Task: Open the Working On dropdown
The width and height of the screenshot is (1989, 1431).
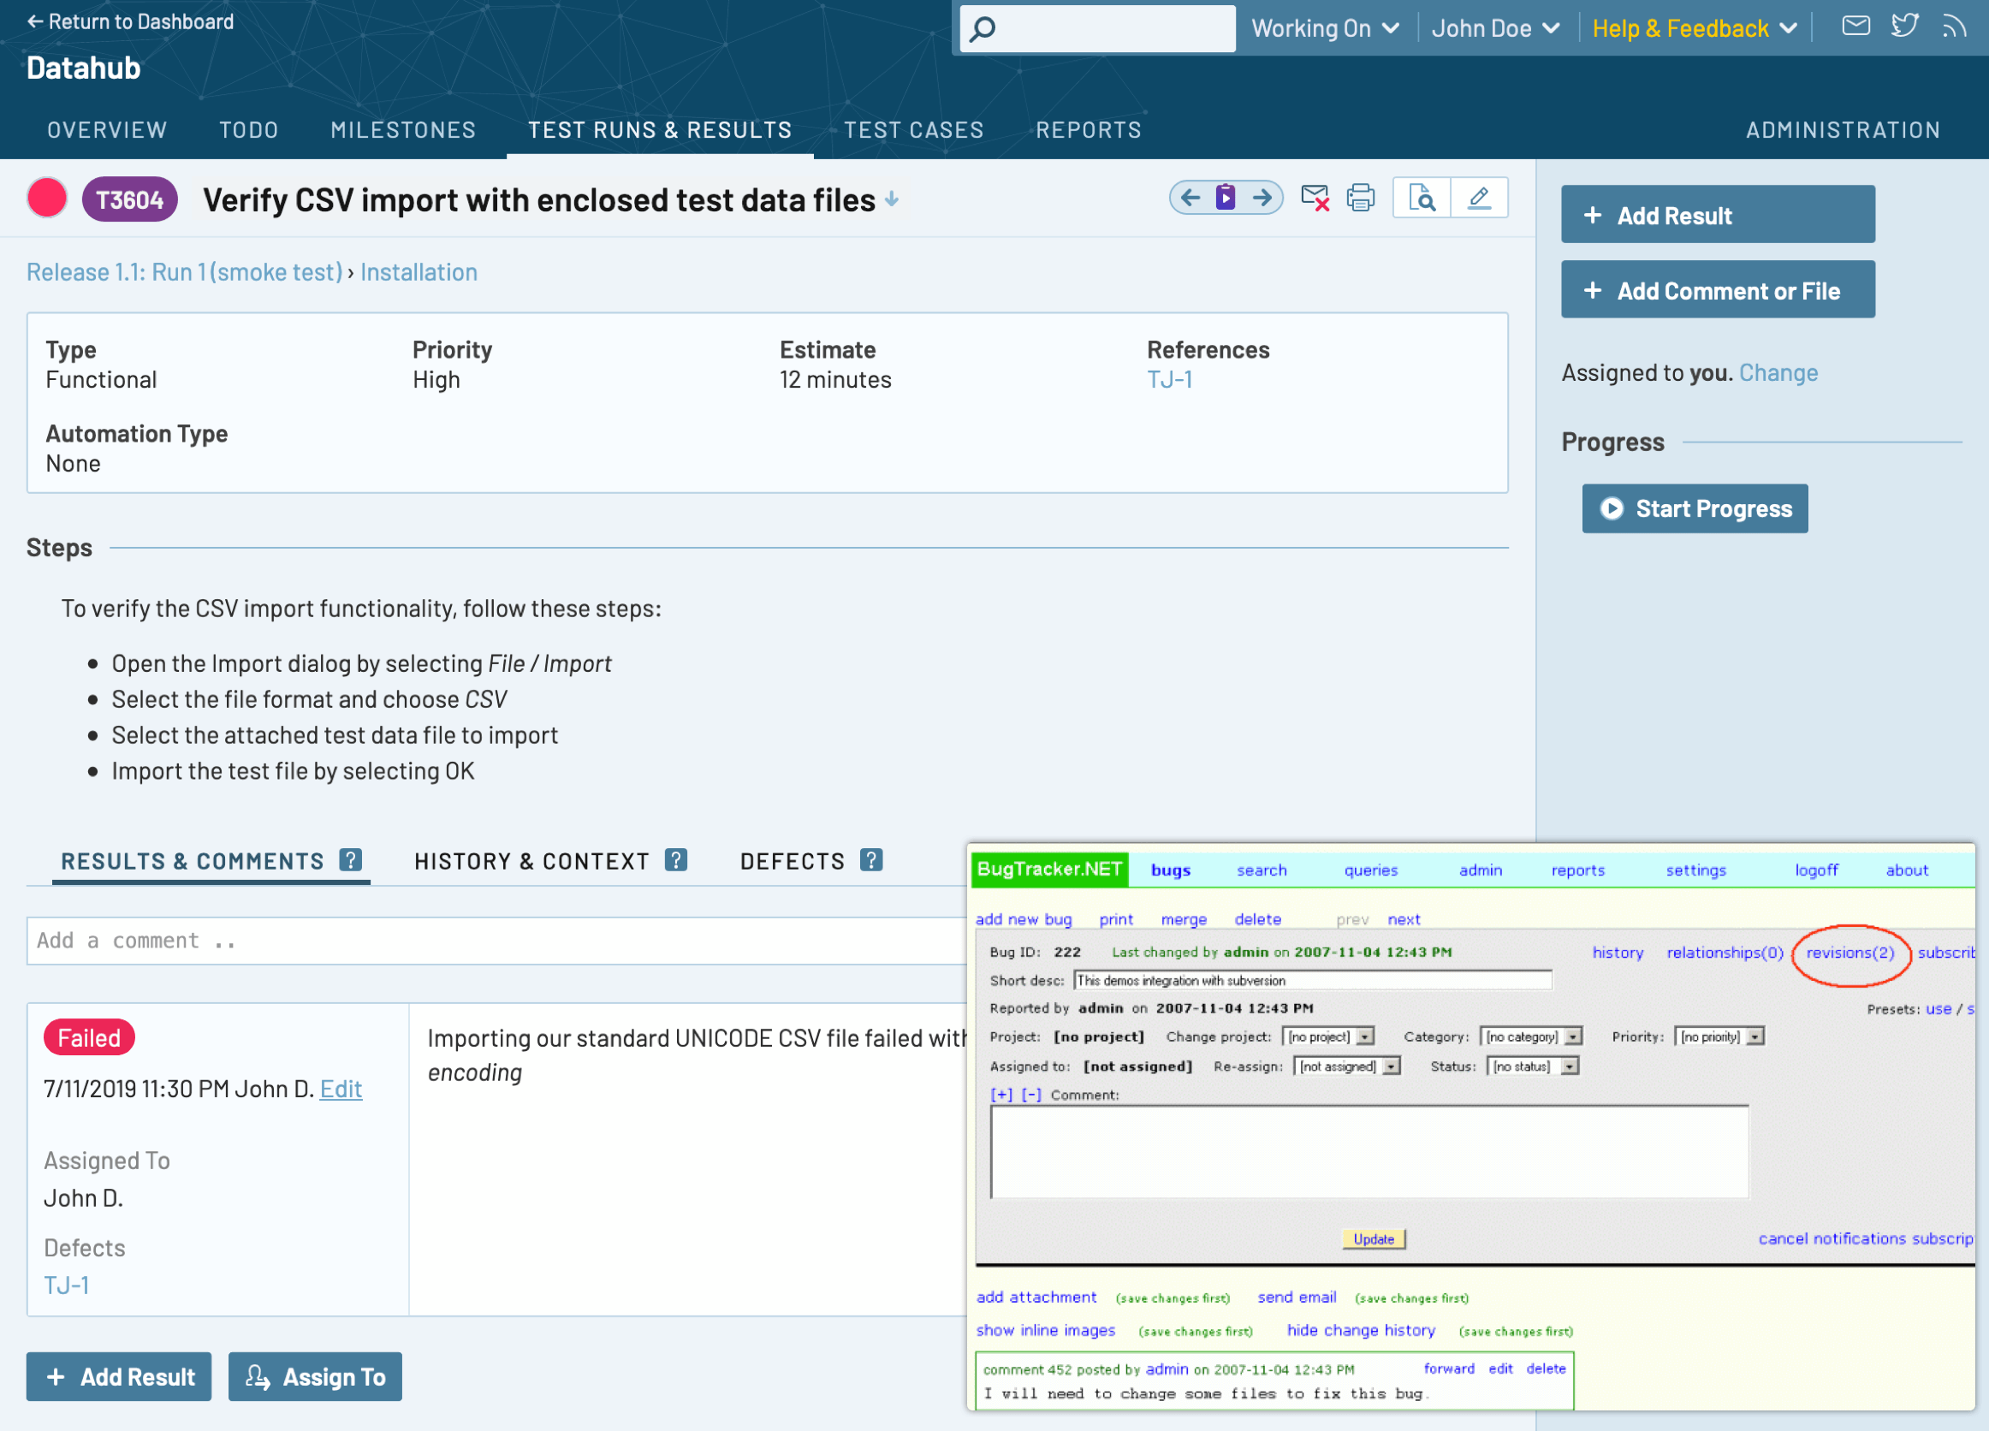Action: tap(1324, 28)
